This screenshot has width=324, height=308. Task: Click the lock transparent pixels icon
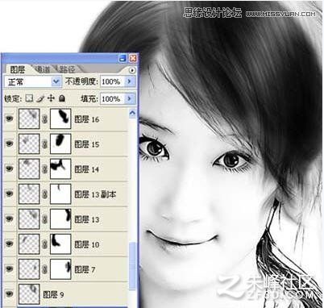(x=29, y=98)
